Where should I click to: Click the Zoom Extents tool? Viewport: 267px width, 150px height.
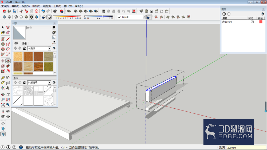coord(3,105)
